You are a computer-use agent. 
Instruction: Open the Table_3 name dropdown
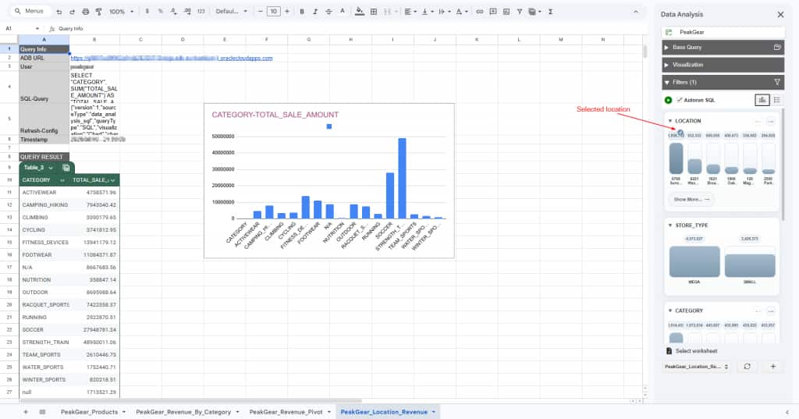pyautogui.click(x=51, y=168)
